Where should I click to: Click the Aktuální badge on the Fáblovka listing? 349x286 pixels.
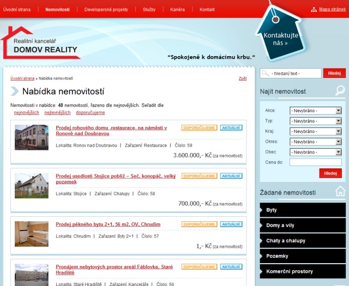(x=231, y=266)
